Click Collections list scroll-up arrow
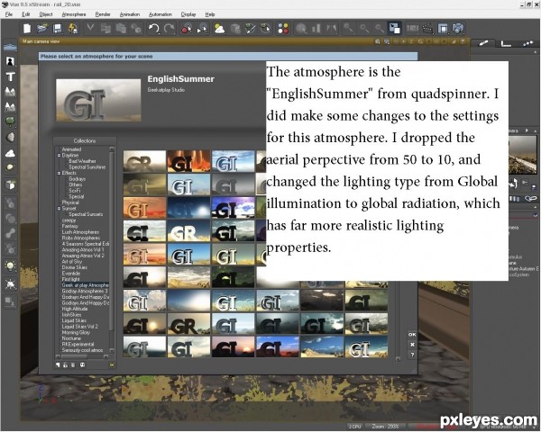 (x=112, y=148)
